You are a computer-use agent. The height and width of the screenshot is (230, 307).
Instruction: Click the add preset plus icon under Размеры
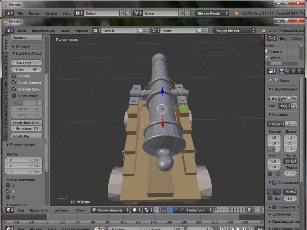click(288, 124)
